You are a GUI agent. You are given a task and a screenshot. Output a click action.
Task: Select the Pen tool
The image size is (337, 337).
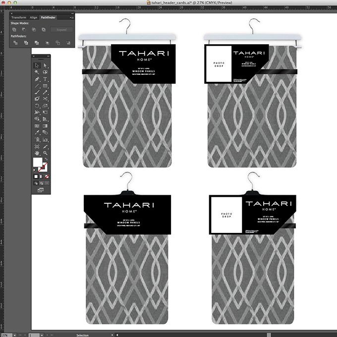click(x=37, y=79)
